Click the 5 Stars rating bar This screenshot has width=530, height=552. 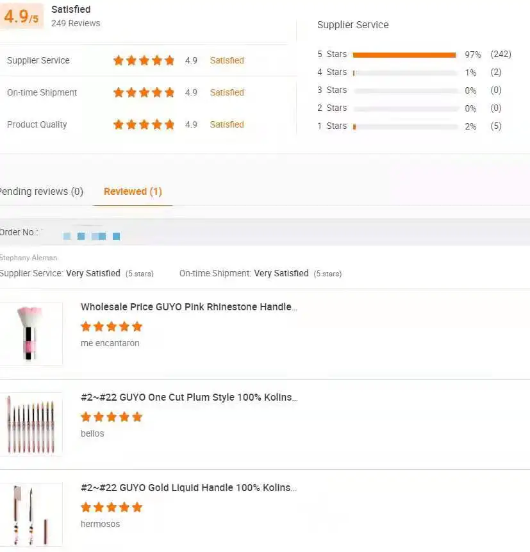pyautogui.click(x=404, y=54)
